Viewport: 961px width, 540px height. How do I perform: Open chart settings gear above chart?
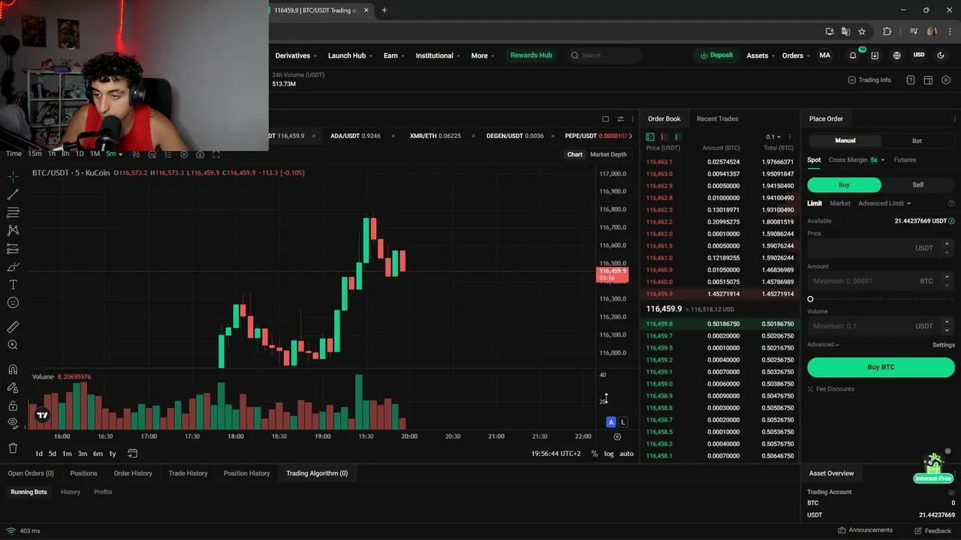coord(184,154)
